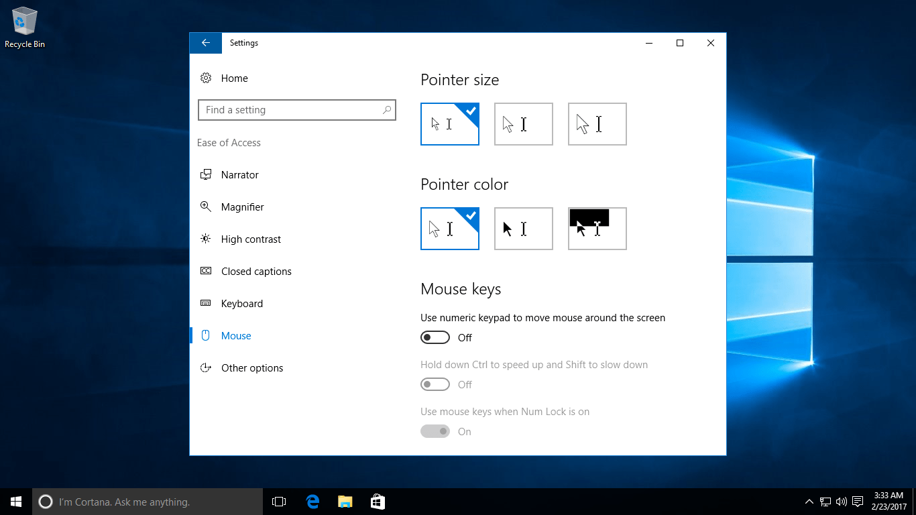Turn off mouse keys when Num Lock is on
916x515 pixels.
pyautogui.click(x=435, y=431)
